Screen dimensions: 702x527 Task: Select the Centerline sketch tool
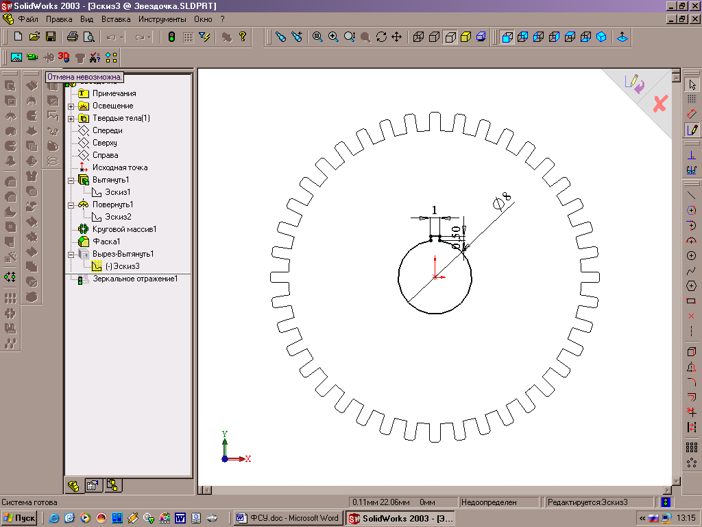[x=692, y=331]
